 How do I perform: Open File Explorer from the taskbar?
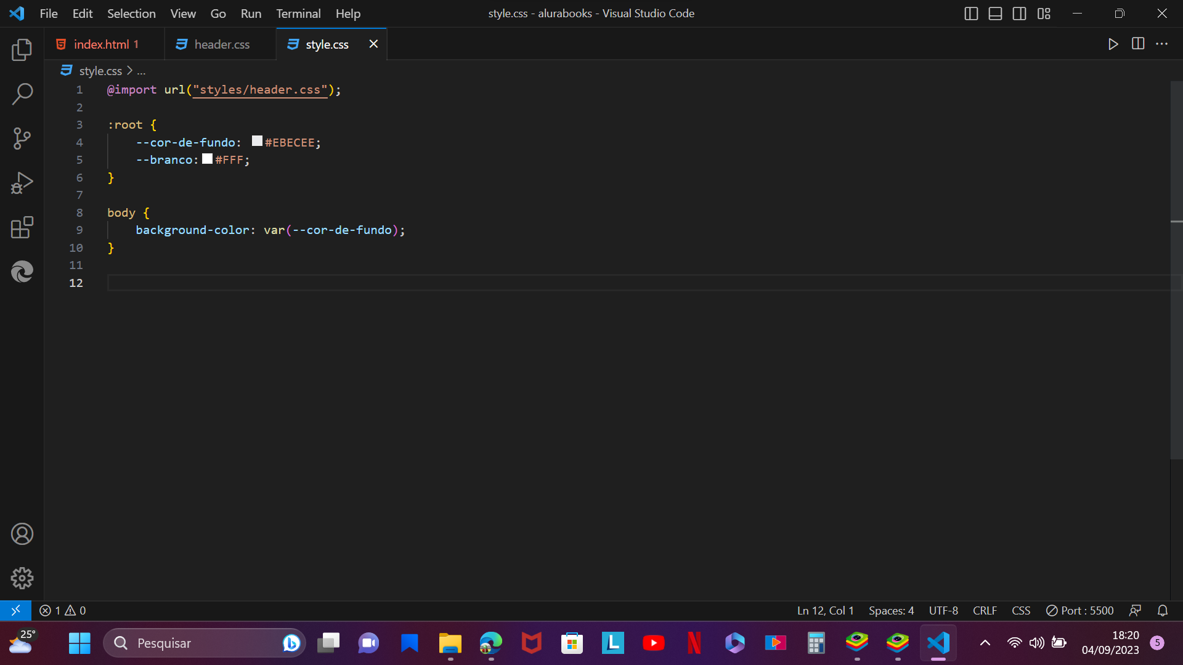tap(450, 643)
